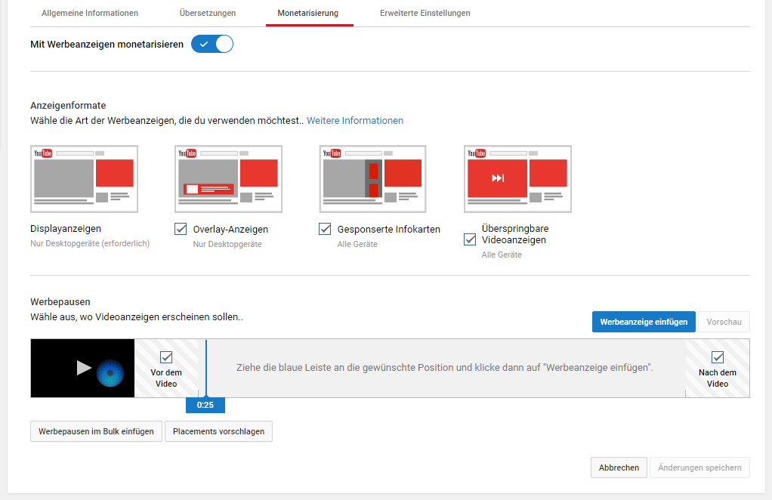Screen dimensions: 772x500
Task: Uncheck the Overlay-Anzeigen checkbox
Action: 181,229
